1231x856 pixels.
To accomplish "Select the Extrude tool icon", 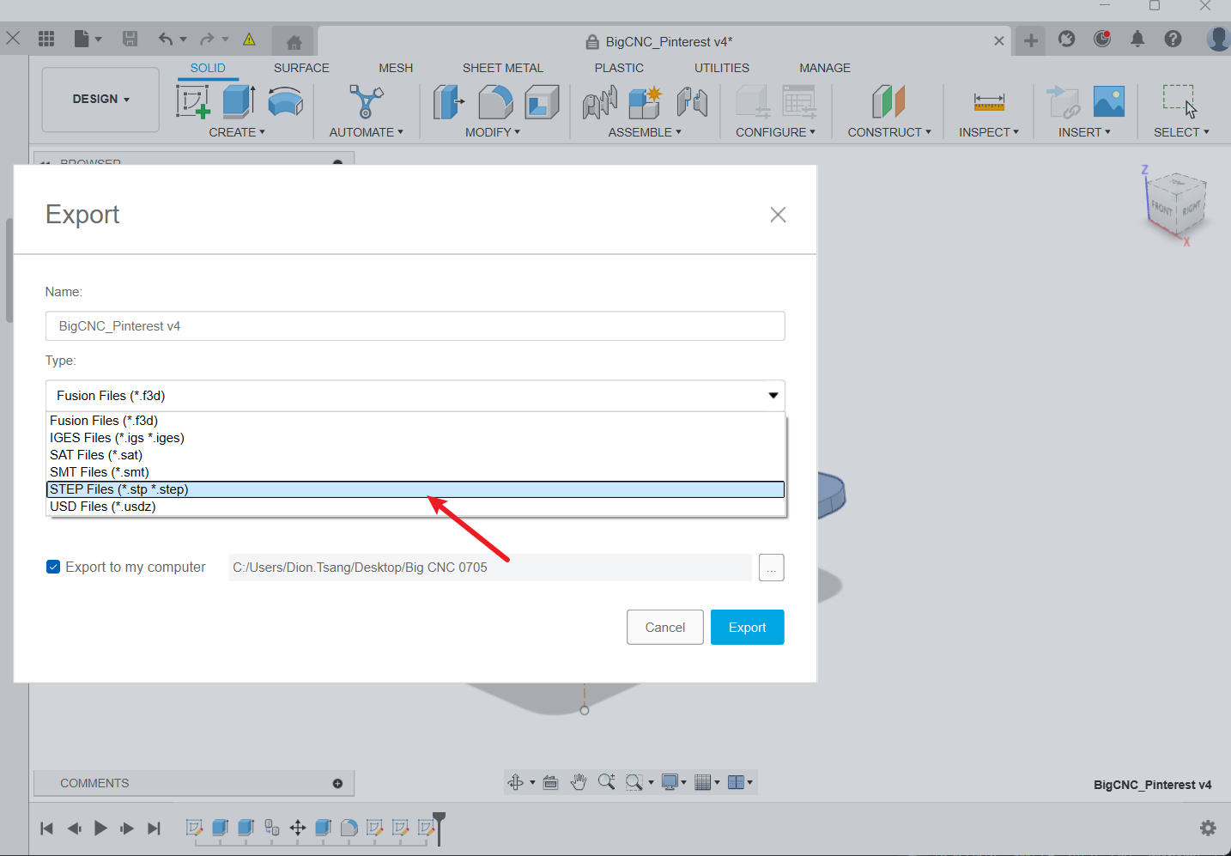I will click(x=239, y=101).
